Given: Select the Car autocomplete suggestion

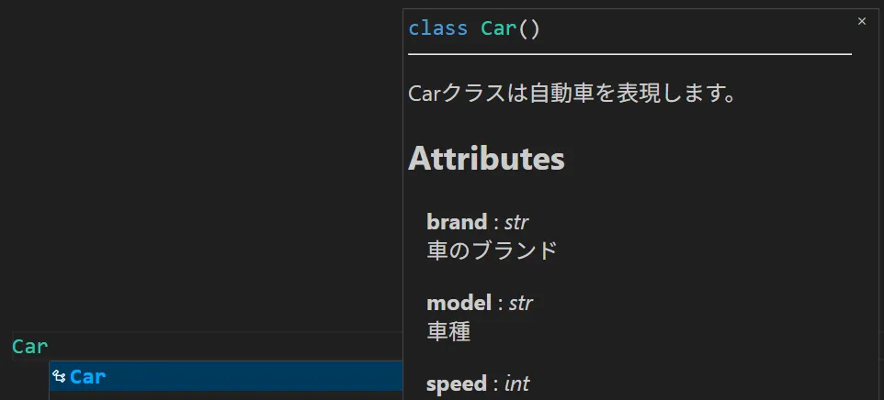Looking at the screenshot, I should click(226, 376).
